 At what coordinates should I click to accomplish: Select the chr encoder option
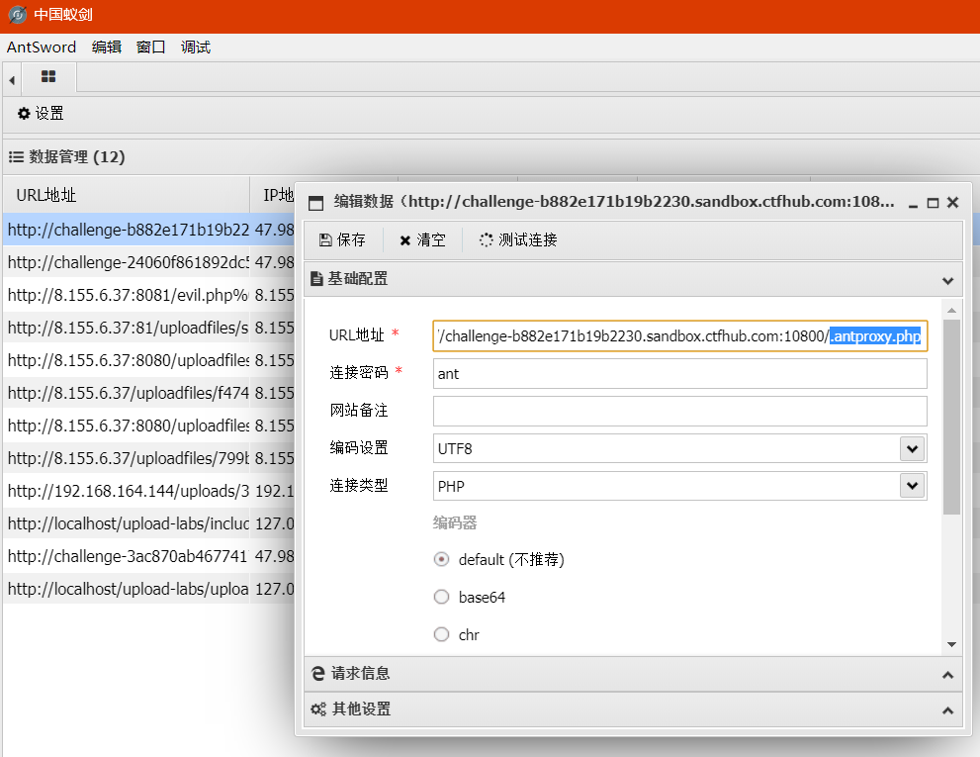(441, 634)
